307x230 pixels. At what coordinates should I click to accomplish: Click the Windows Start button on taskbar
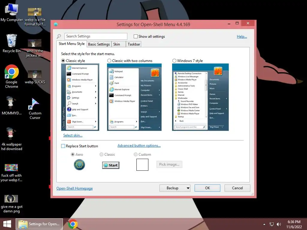(7, 224)
